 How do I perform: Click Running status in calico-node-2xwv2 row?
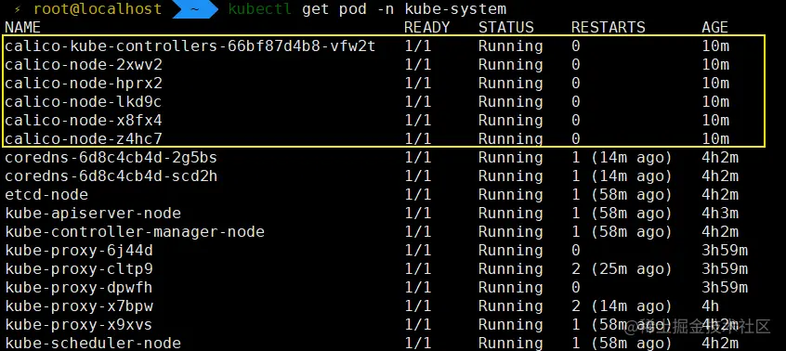(x=510, y=65)
